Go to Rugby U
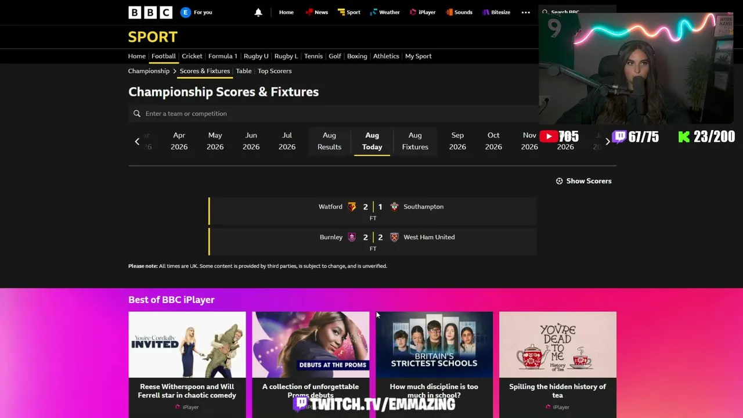This screenshot has height=418, width=743. tap(256, 56)
